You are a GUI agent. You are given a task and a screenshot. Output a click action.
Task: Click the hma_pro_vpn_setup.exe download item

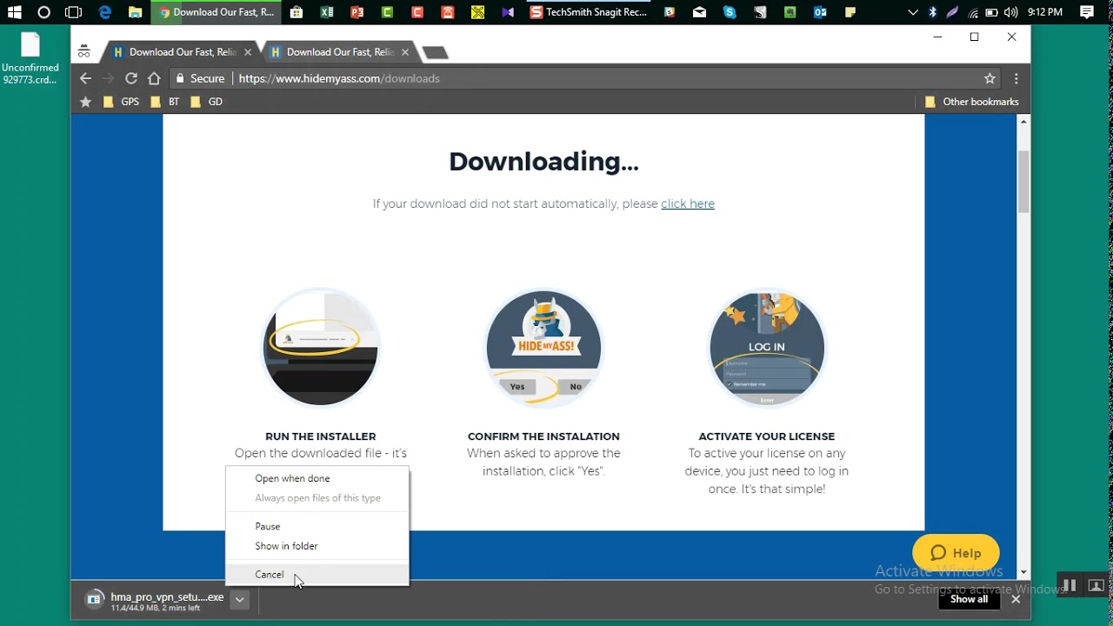point(155,600)
